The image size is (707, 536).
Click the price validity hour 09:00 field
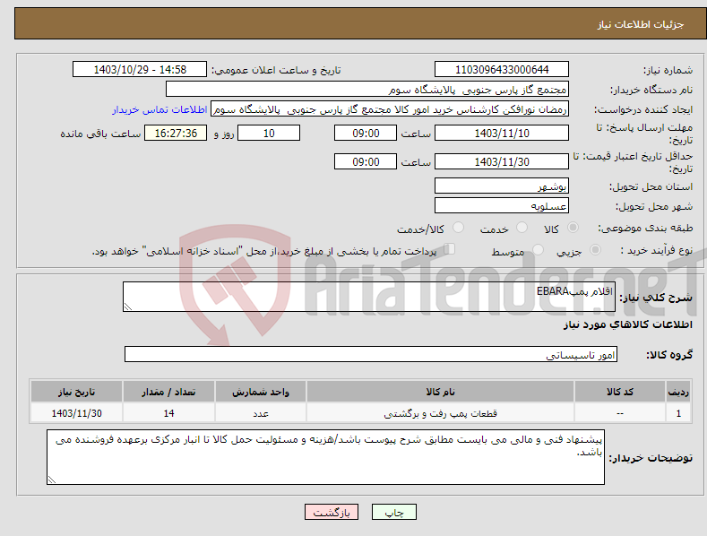pos(366,161)
